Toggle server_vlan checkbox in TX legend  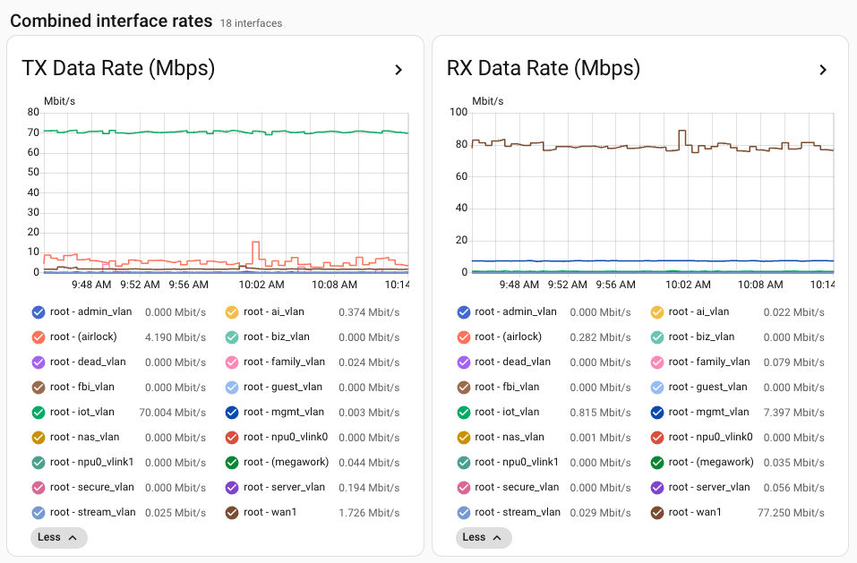coord(232,488)
